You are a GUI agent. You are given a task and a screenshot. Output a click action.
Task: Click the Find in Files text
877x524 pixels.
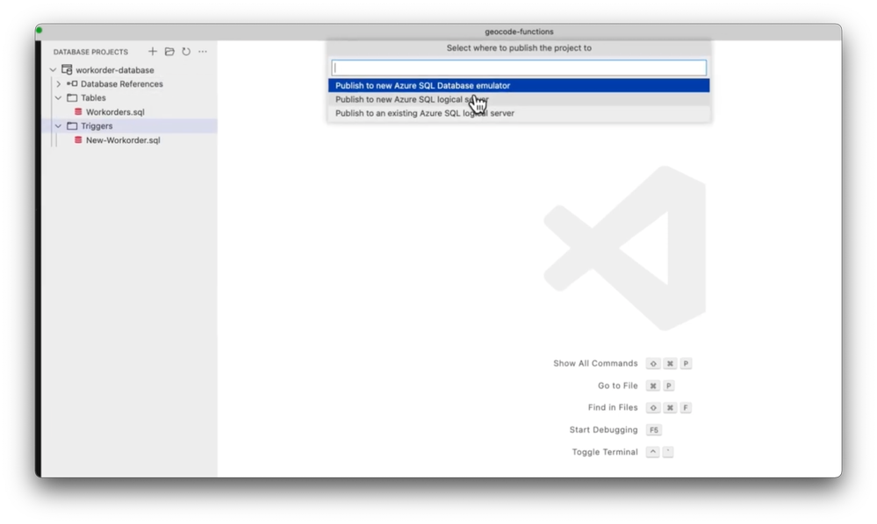coord(613,407)
